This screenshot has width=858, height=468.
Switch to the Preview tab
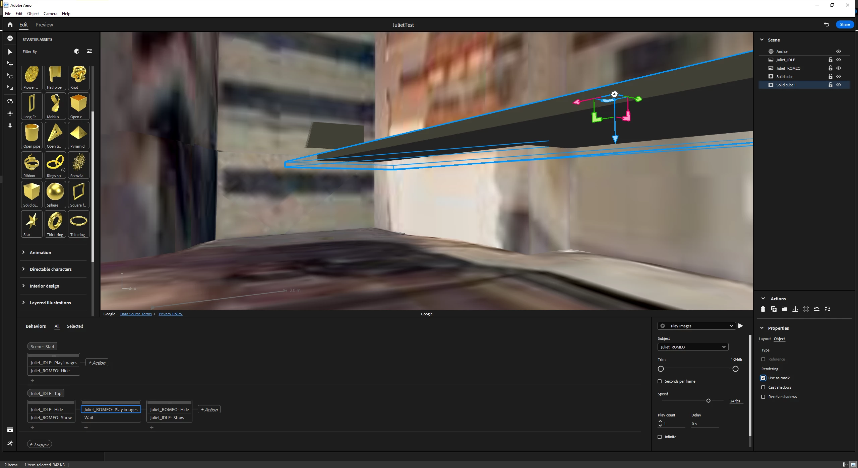point(44,25)
